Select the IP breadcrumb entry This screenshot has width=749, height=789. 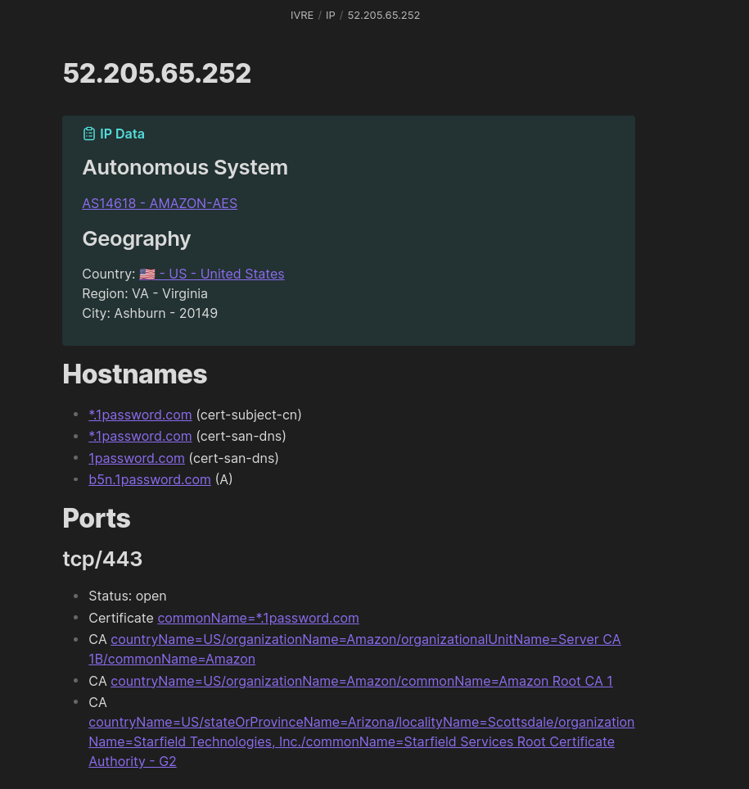tap(331, 15)
